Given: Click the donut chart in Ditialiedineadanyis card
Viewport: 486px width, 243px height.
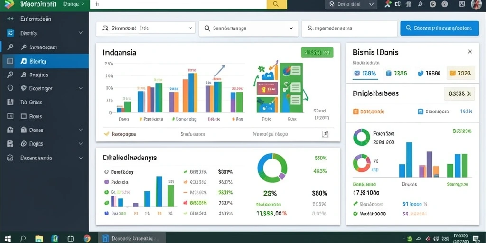Looking at the screenshot, I should 272,168.
